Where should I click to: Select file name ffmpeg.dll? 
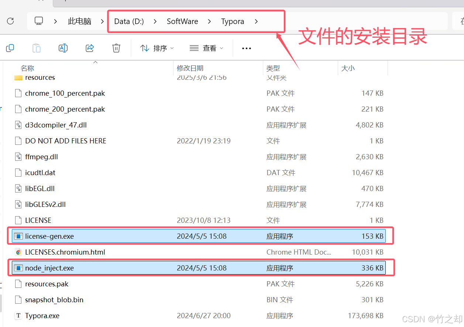coord(41,157)
